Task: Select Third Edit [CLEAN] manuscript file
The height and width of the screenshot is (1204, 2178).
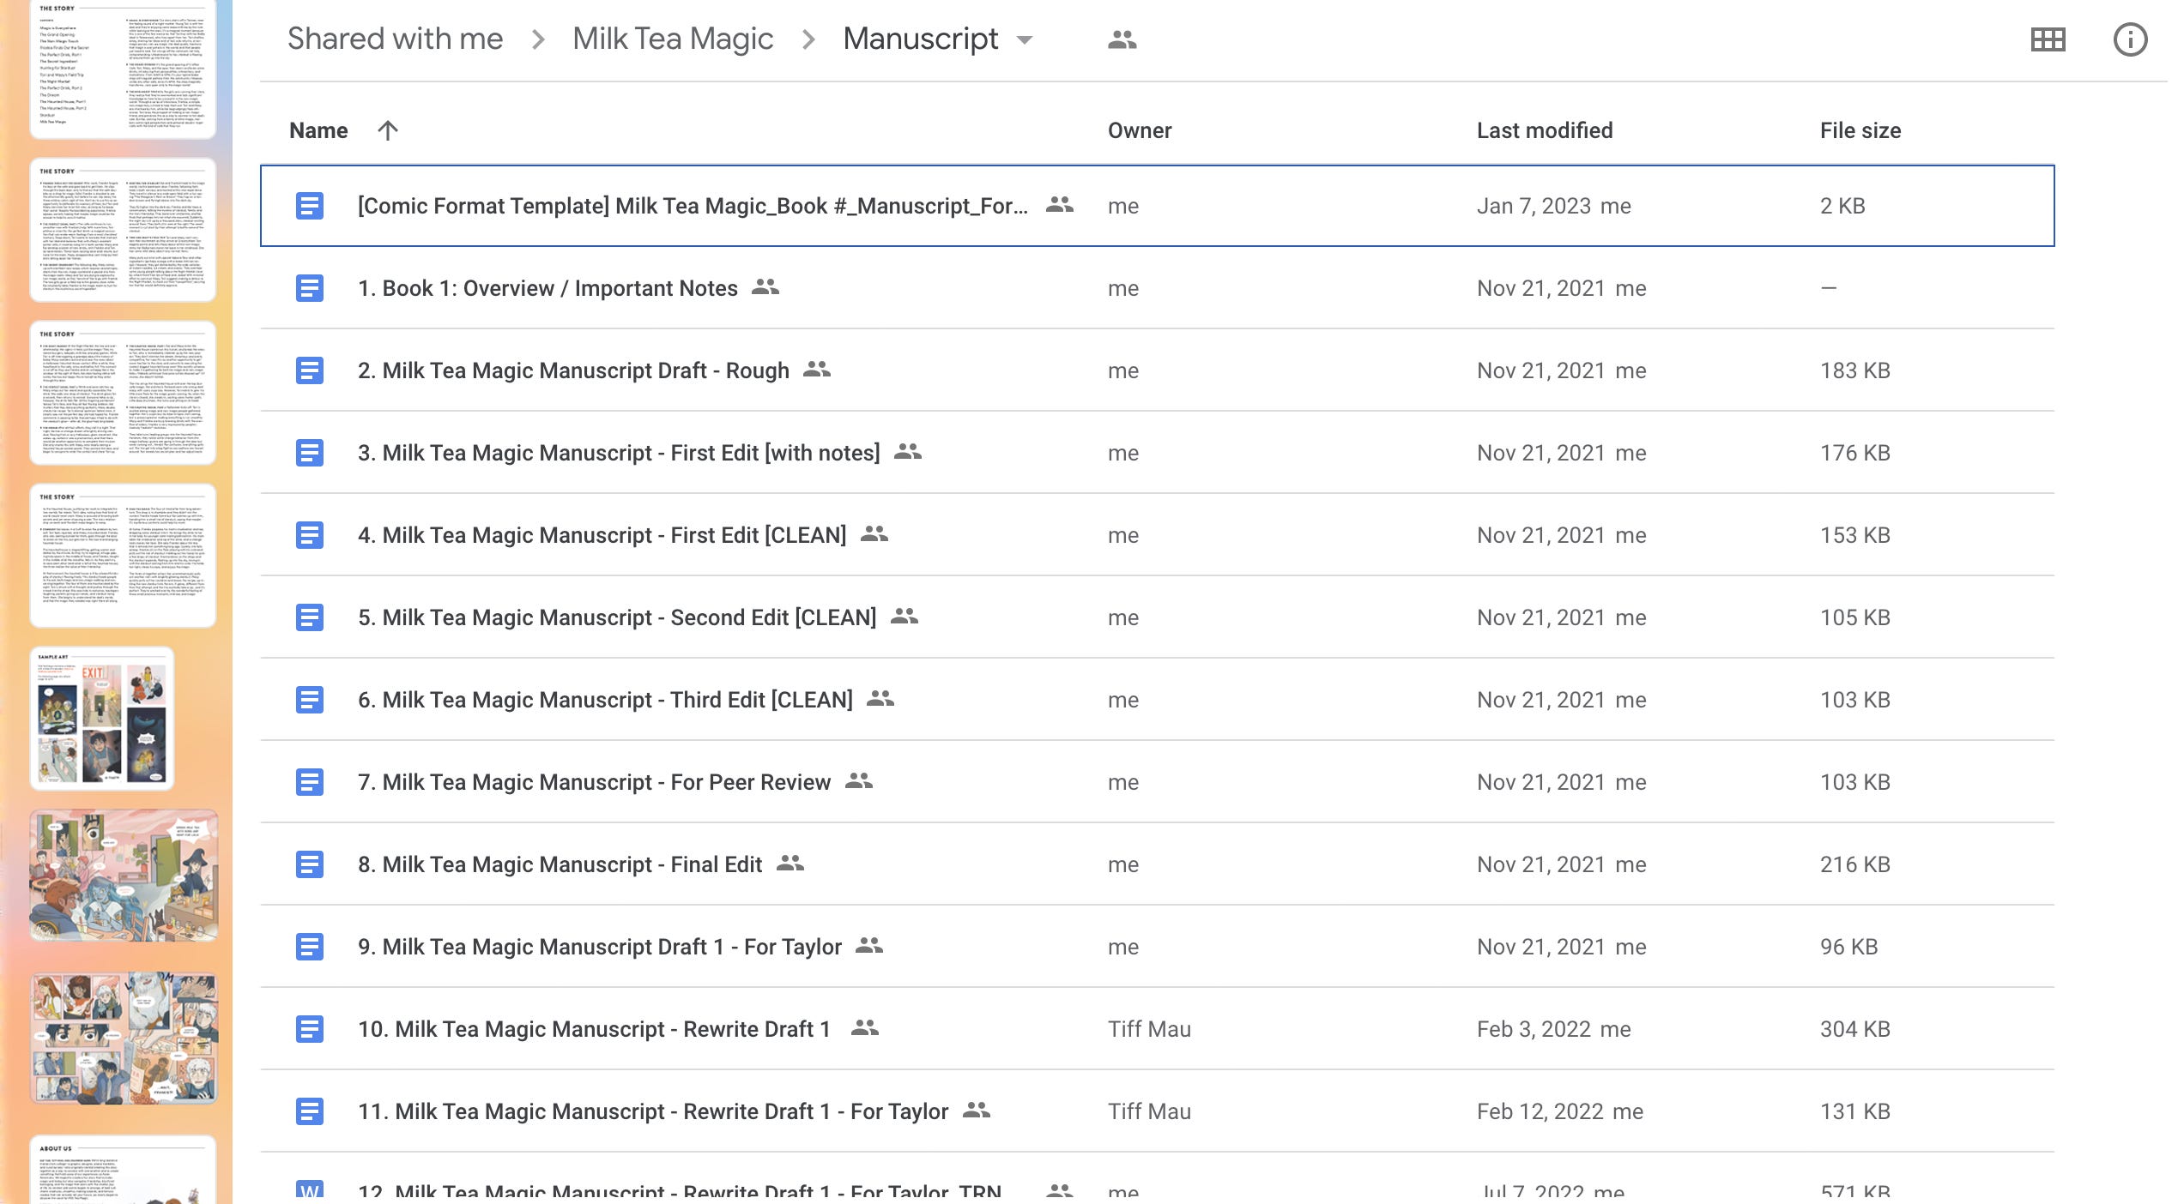Action: (x=605, y=700)
